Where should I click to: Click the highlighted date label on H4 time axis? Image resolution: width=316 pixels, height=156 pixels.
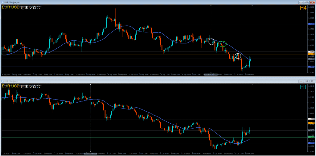coord(211,74)
